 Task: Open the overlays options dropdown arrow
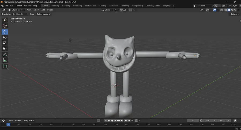tap(218, 10)
